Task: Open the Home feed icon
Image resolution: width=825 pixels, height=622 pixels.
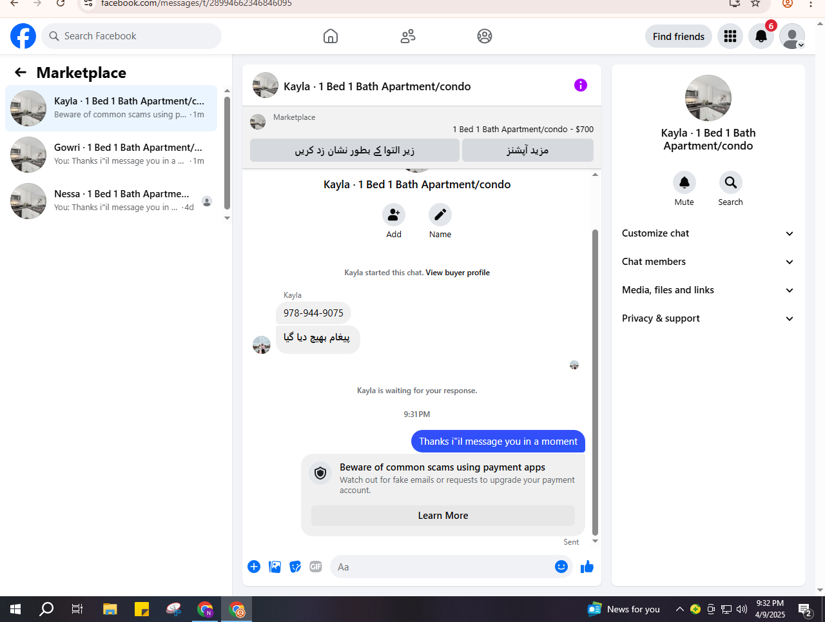Action: (331, 36)
